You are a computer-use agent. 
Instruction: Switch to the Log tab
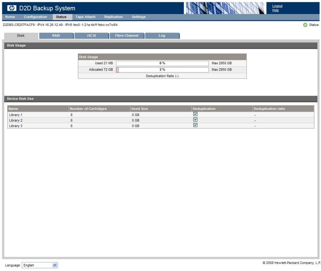pyautogui.click(x=162, y=36)
